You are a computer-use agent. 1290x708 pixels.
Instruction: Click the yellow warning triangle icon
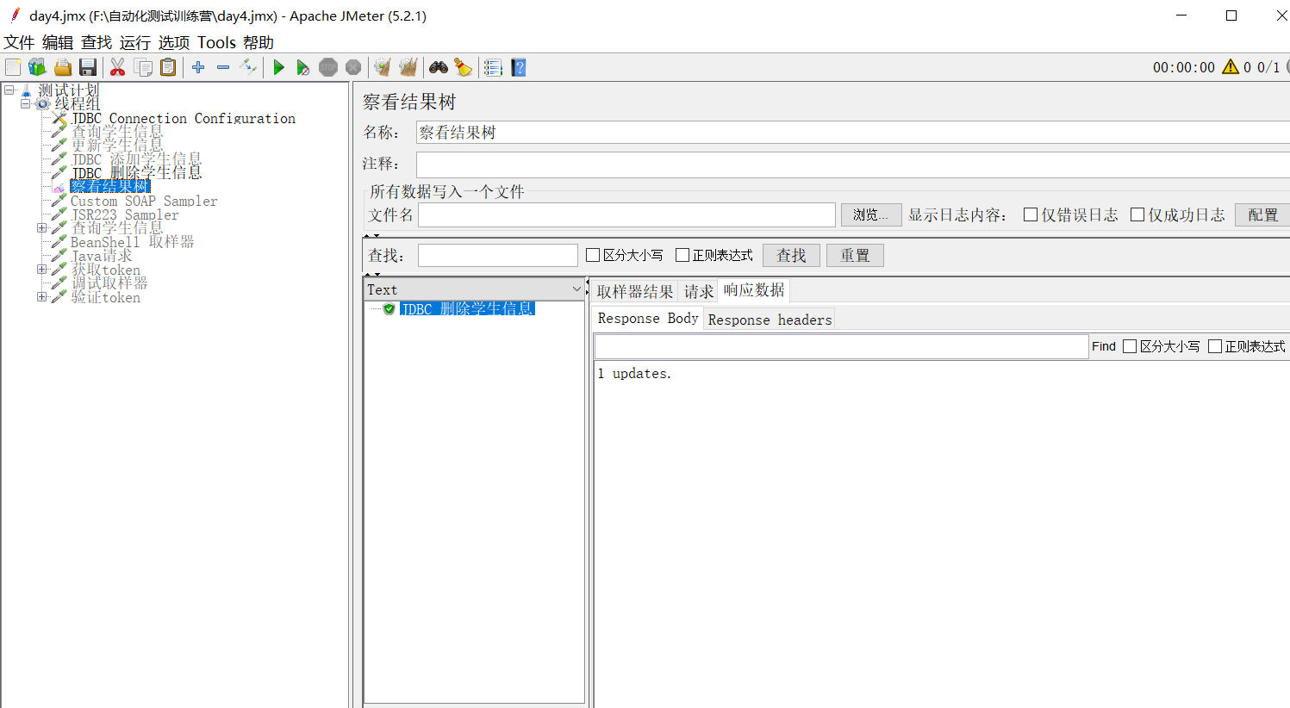coord(1231,66)
